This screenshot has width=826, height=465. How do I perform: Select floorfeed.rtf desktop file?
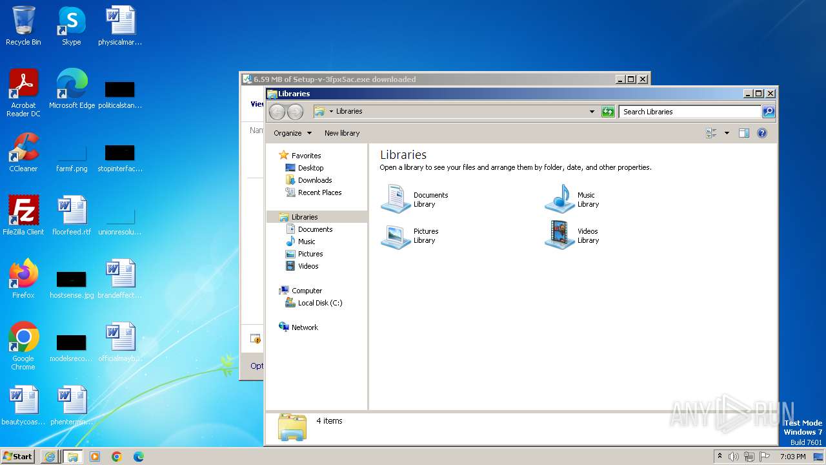coord(72,216)
